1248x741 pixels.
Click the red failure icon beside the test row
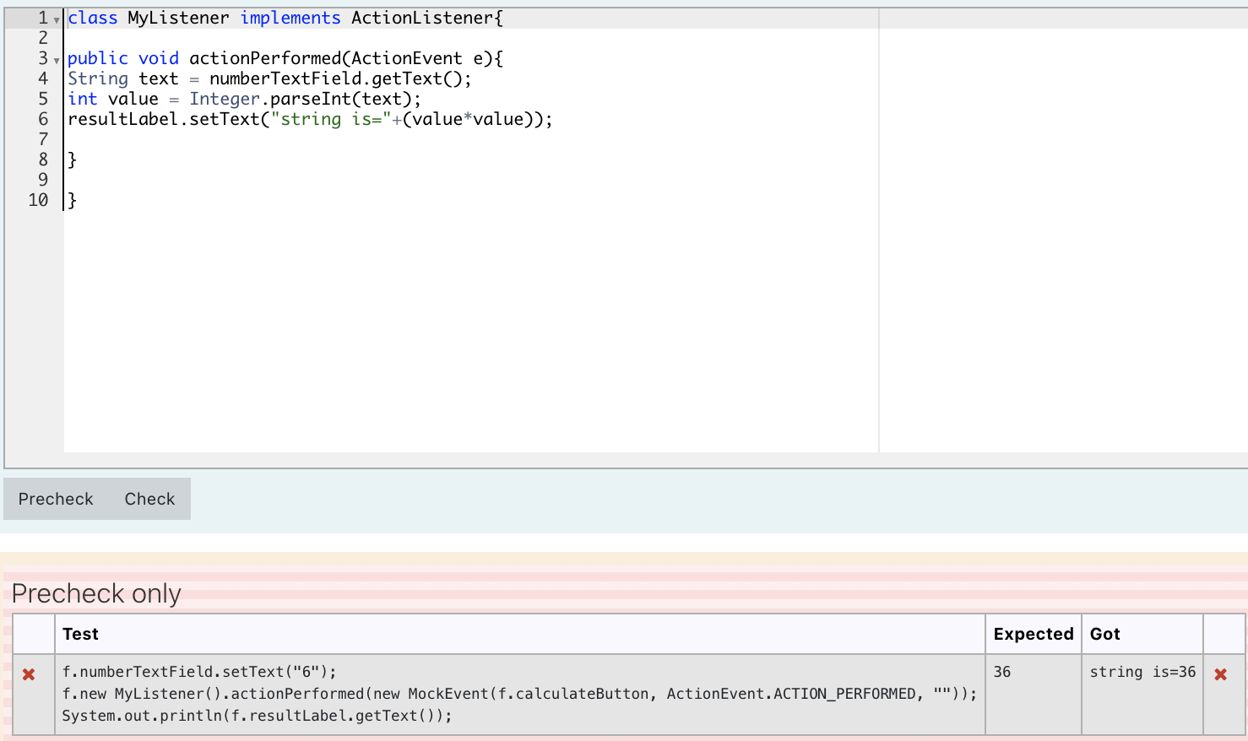[x=29, y=673]
